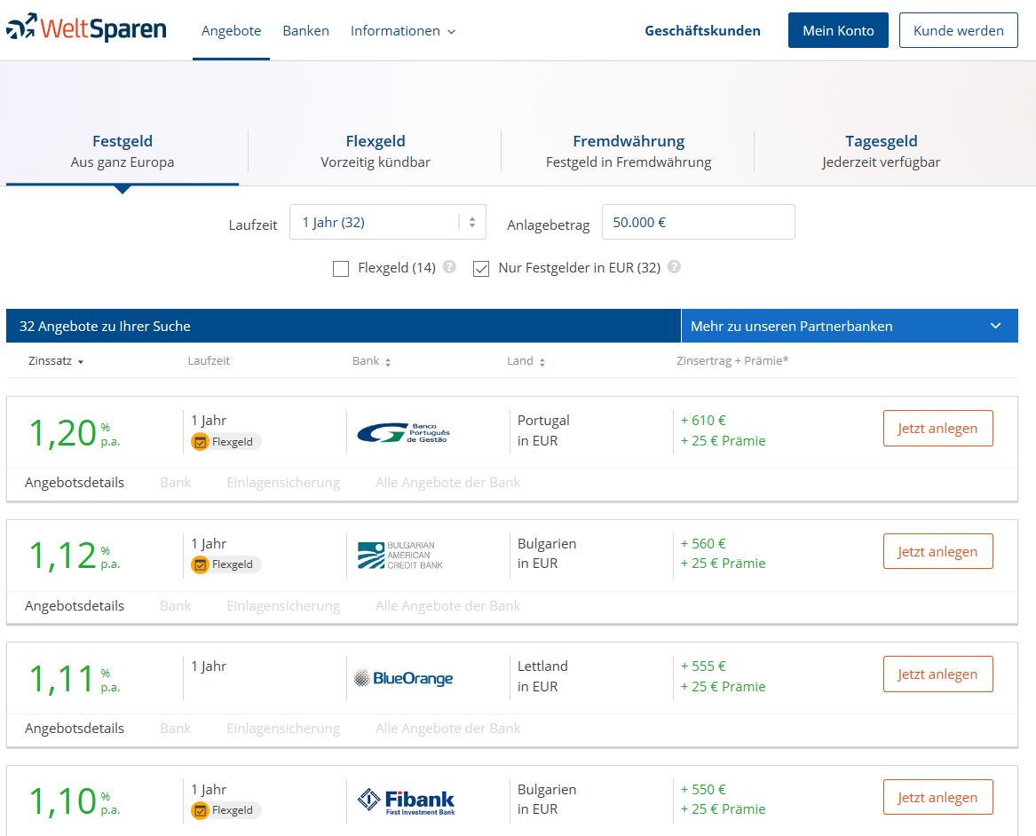Screen dimensions: 1036x836
Task: Click the Flexgeld badge in the 1,20% offer
Action: [x=226, y=442]
